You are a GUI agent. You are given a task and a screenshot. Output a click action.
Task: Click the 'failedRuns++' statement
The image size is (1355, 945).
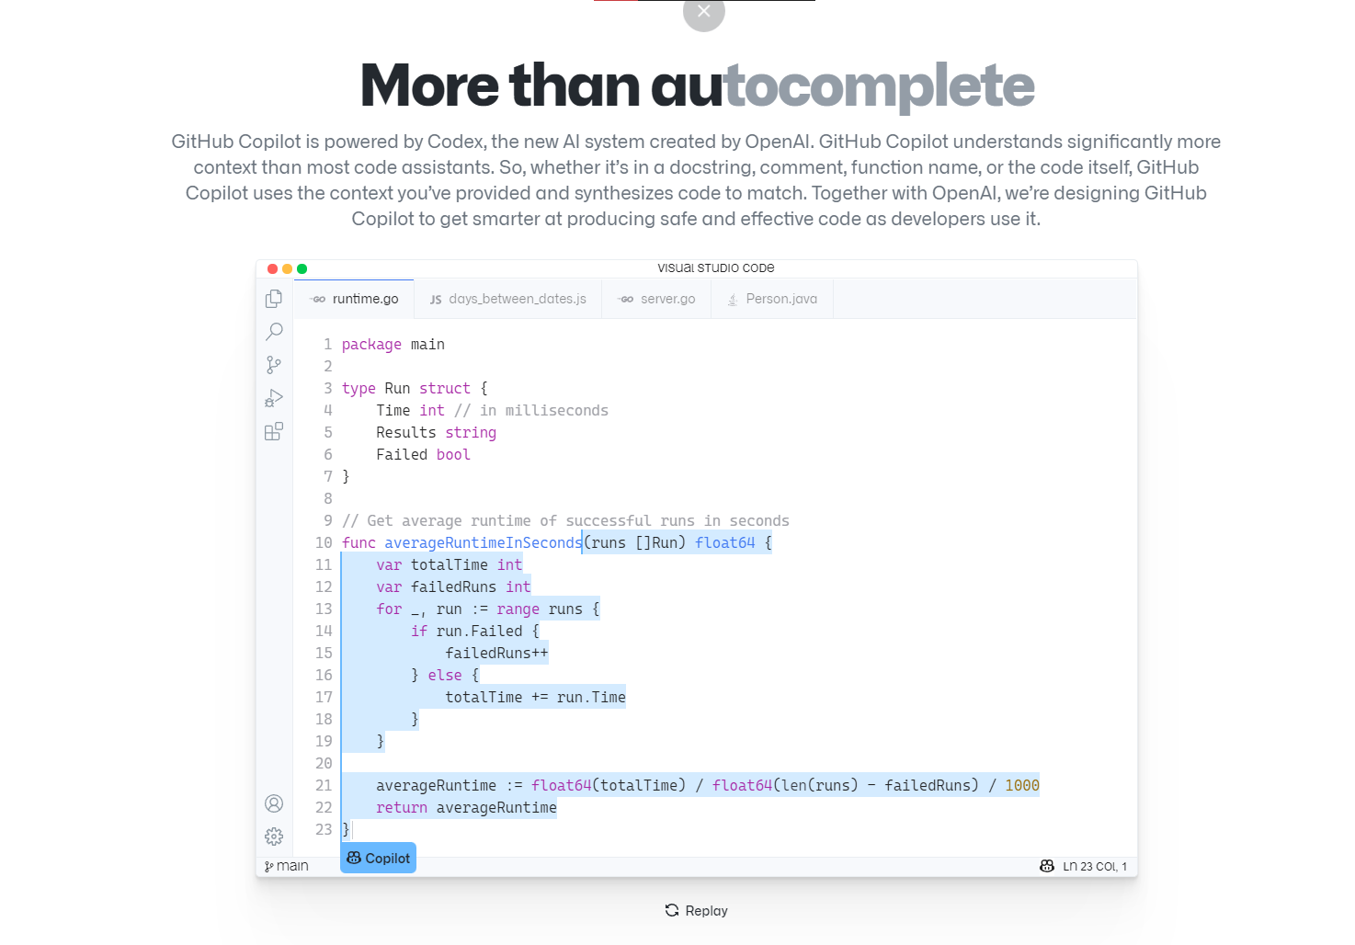(x=496, y=653)
